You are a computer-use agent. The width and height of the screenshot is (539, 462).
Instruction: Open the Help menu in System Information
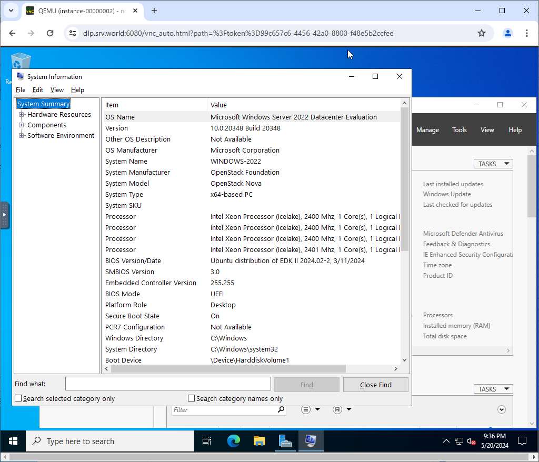[77, 90]
